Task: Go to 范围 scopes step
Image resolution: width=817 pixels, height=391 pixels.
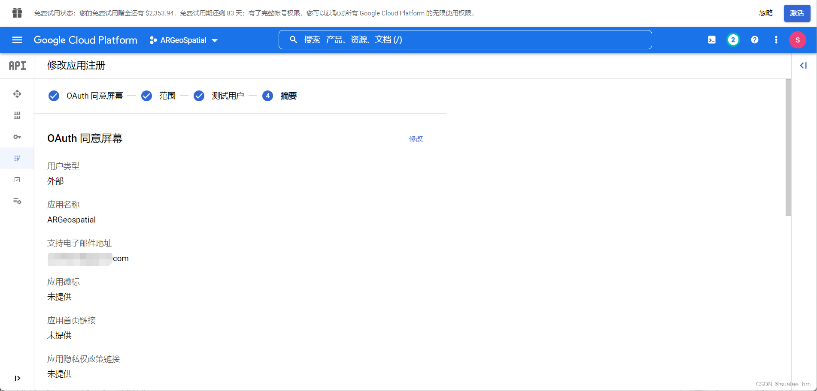Action: 158,96
